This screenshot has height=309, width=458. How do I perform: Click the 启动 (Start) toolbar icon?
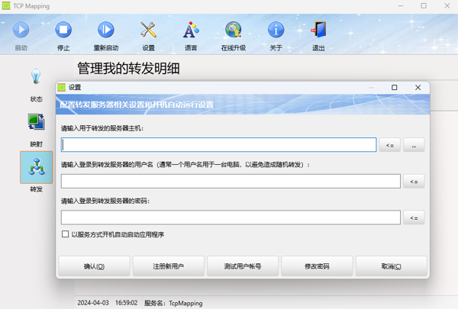(x=21, y=31)
